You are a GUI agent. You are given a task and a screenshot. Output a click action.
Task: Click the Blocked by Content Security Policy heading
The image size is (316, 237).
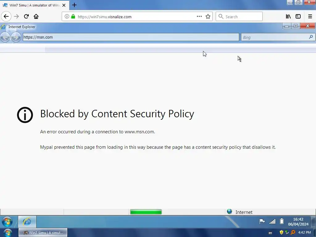click(117, 114)
